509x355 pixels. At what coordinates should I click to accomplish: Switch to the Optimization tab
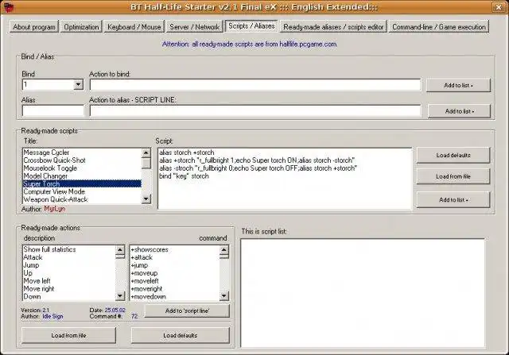(81, 27)
